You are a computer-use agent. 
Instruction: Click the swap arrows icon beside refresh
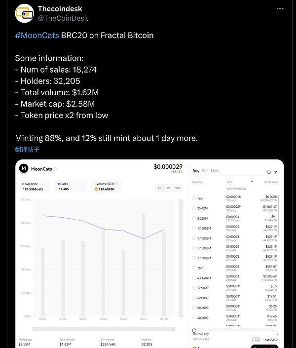click(x=276, y=172)
